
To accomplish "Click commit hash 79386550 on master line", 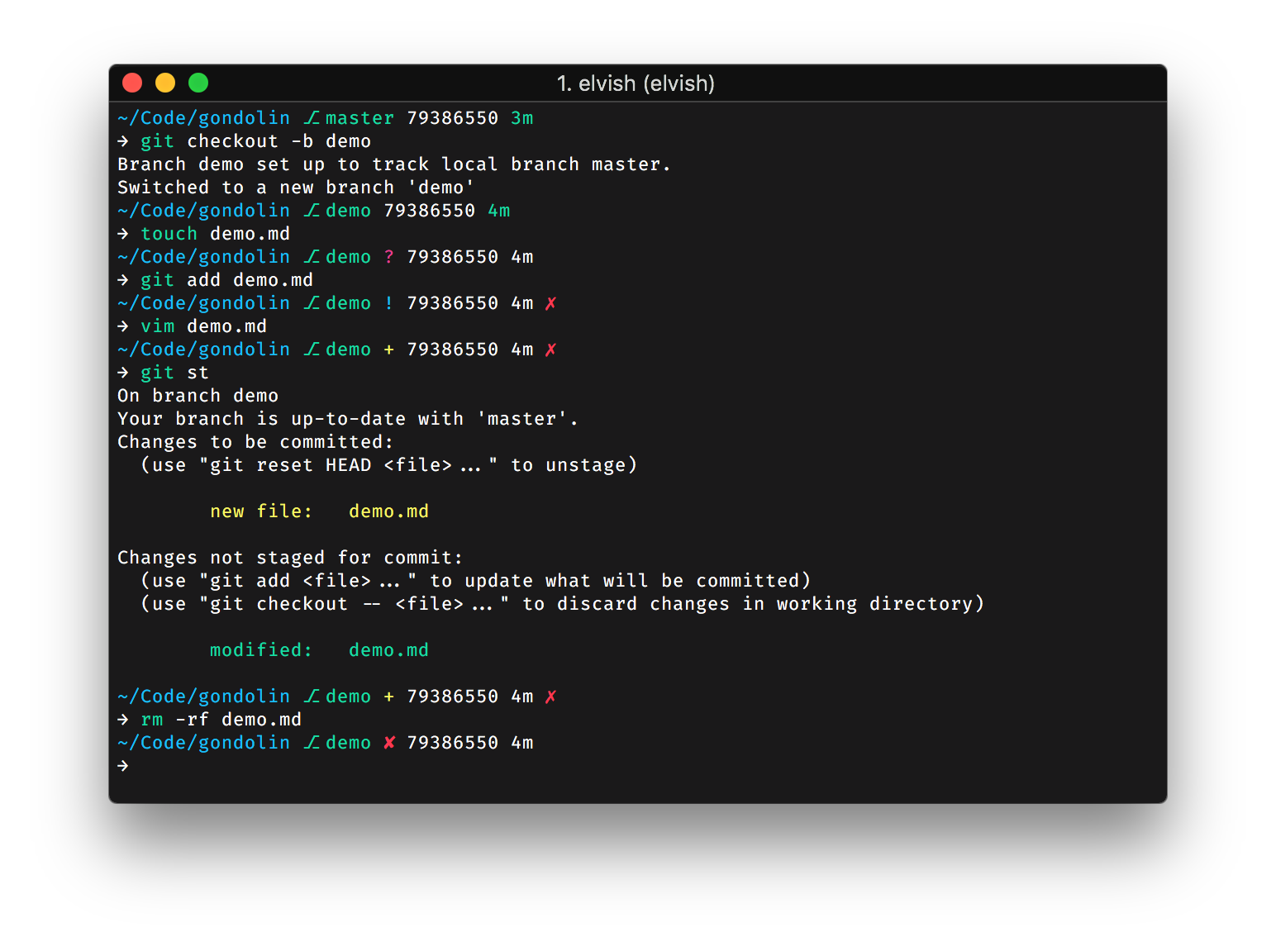I will pos(452,118).
